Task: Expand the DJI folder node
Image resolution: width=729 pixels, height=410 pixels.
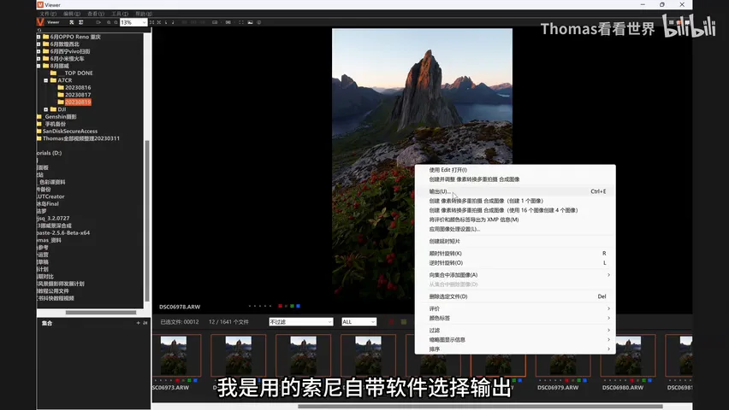Action: [x=46, y=109]
